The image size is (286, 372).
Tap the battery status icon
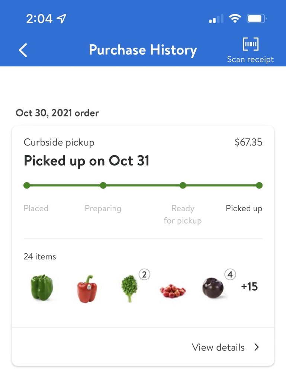pyautogui.click(x=257, y=18)
